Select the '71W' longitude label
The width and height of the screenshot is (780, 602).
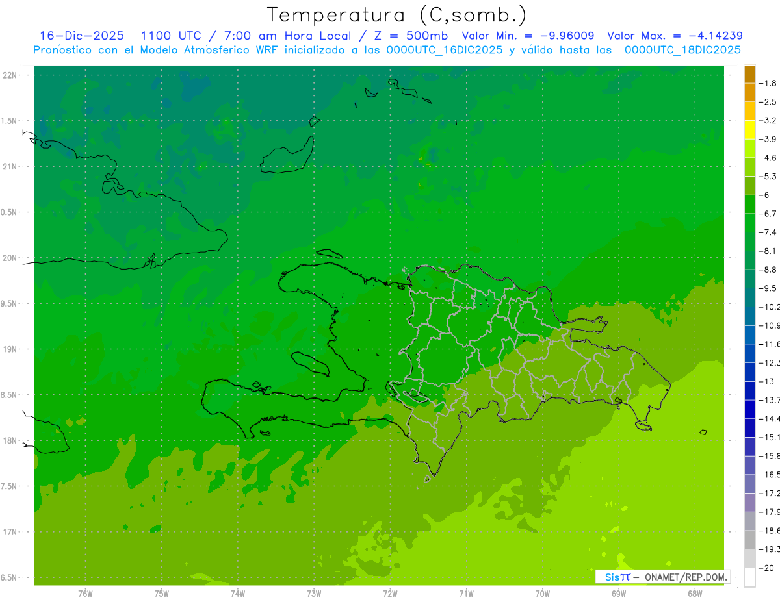click(466, 594)
